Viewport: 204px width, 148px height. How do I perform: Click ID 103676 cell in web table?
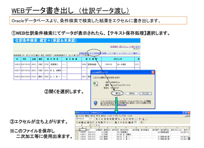point(17,64)
